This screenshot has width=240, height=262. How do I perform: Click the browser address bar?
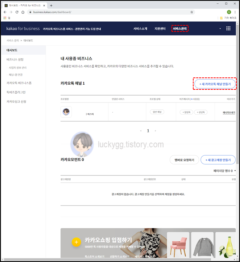coord(111,12)
